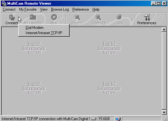Screen dimensions: 168x121
Task: Click the Lock toolbar icon
Action: [x=119, y=17]
